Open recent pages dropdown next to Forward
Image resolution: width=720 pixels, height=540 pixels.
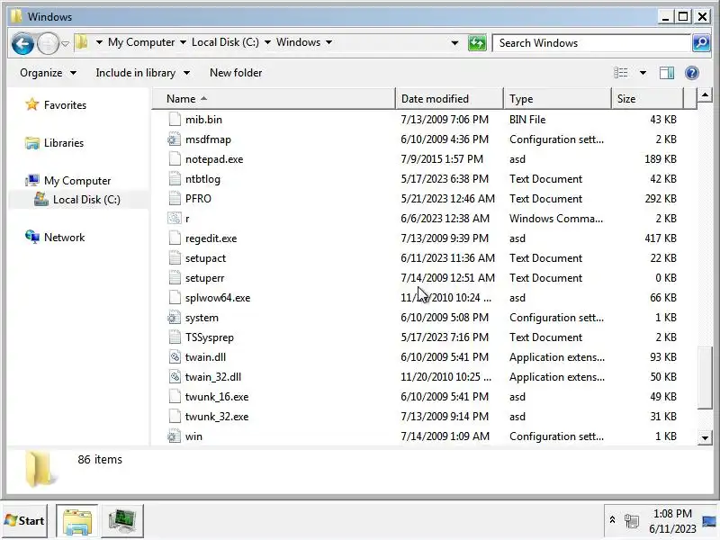coord(65,44)
